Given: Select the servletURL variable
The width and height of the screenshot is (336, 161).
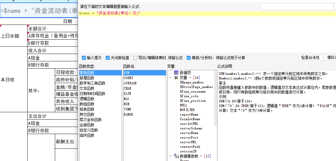Looking at the screenshot, I should (189, 124).
